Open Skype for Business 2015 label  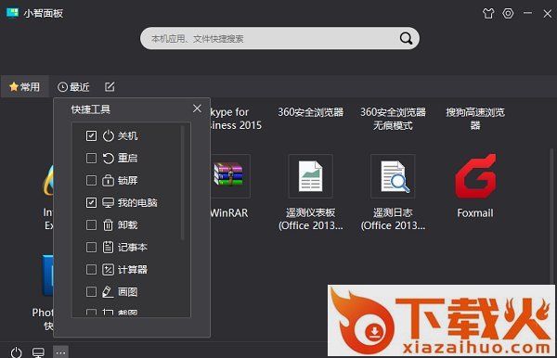(236, 119)
